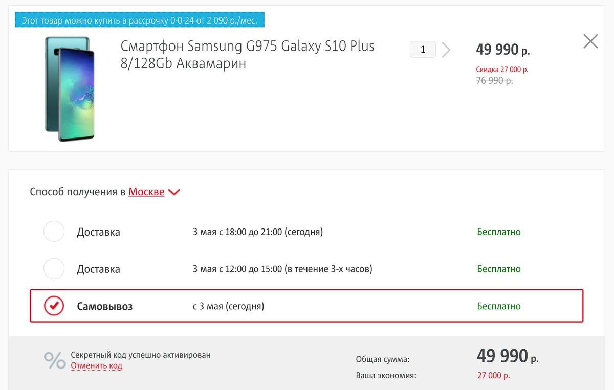Click the quantity field showing 1
614x390 pixels.
point(423,50)
